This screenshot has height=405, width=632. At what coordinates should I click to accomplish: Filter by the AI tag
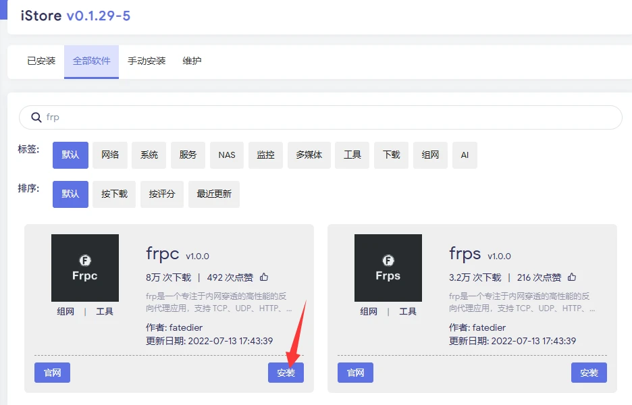[x=465, y=155]
